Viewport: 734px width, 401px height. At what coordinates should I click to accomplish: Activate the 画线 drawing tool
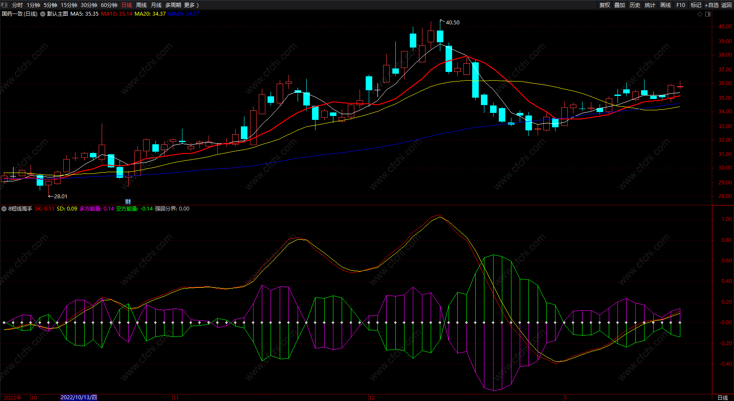tap(665, 5)
